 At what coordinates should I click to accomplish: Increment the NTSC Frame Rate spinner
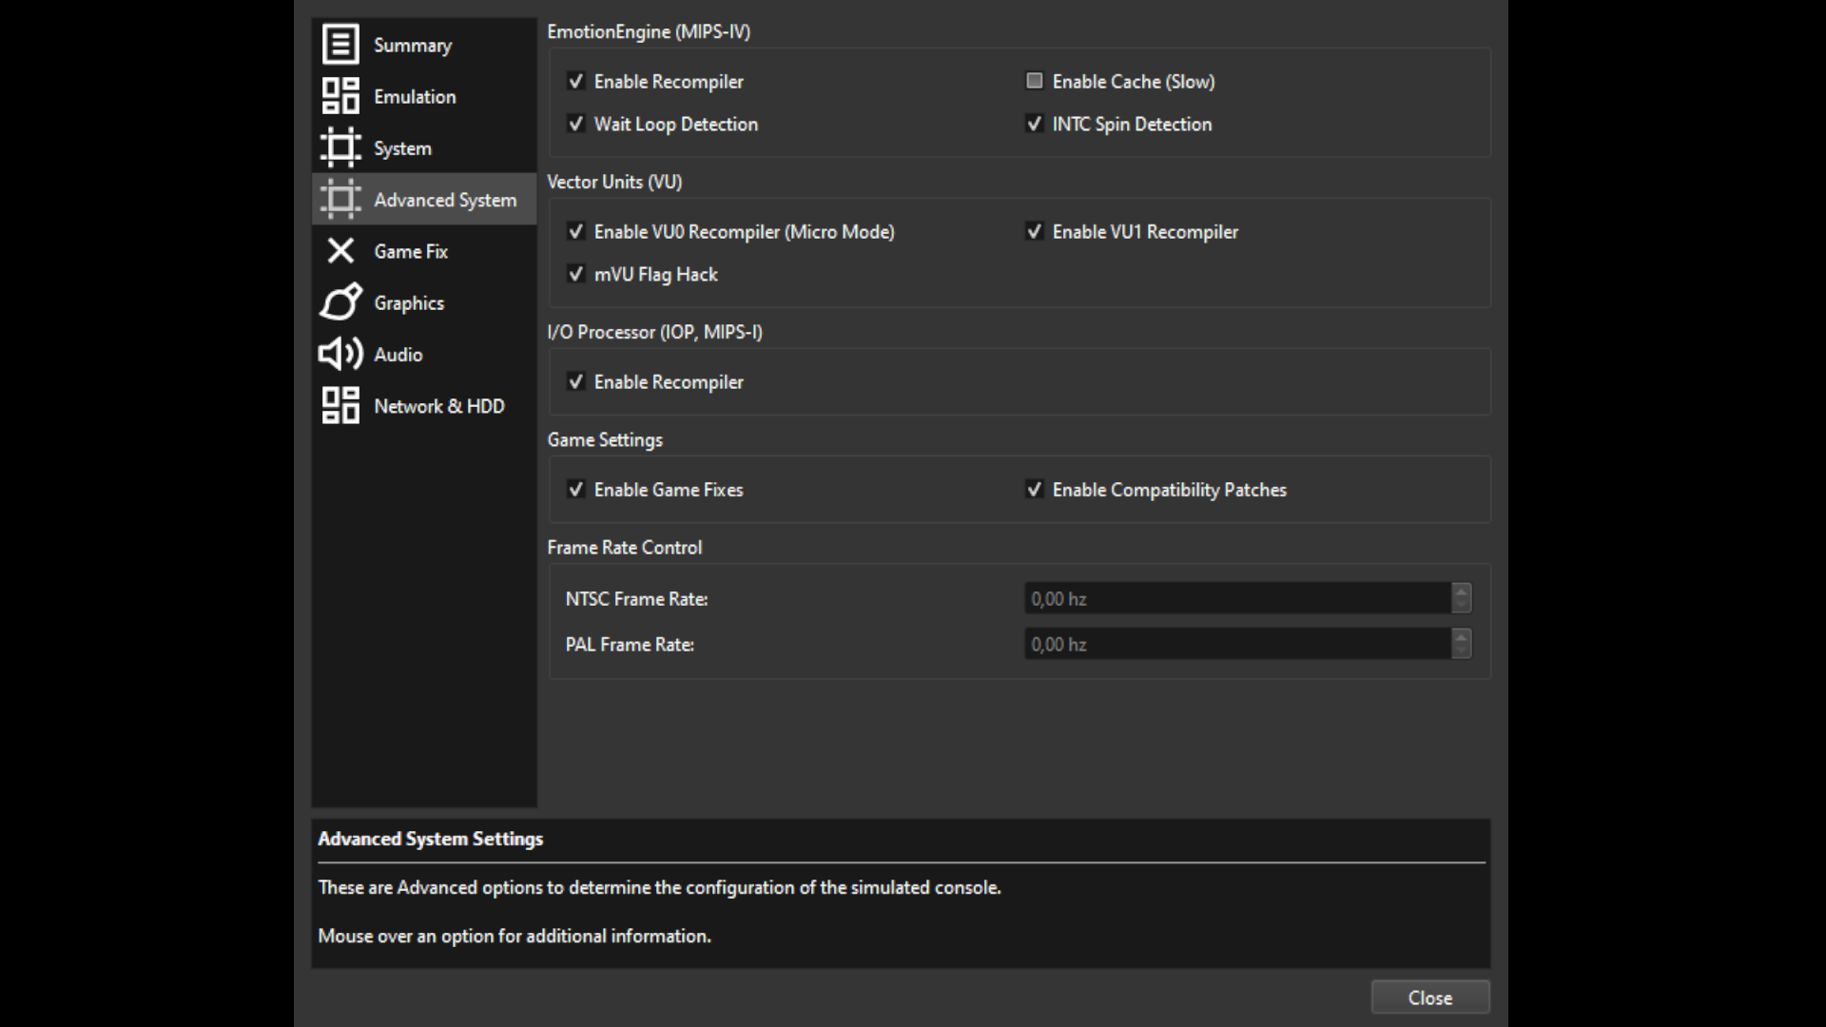pyautogui.click(x=1462, y=592)
